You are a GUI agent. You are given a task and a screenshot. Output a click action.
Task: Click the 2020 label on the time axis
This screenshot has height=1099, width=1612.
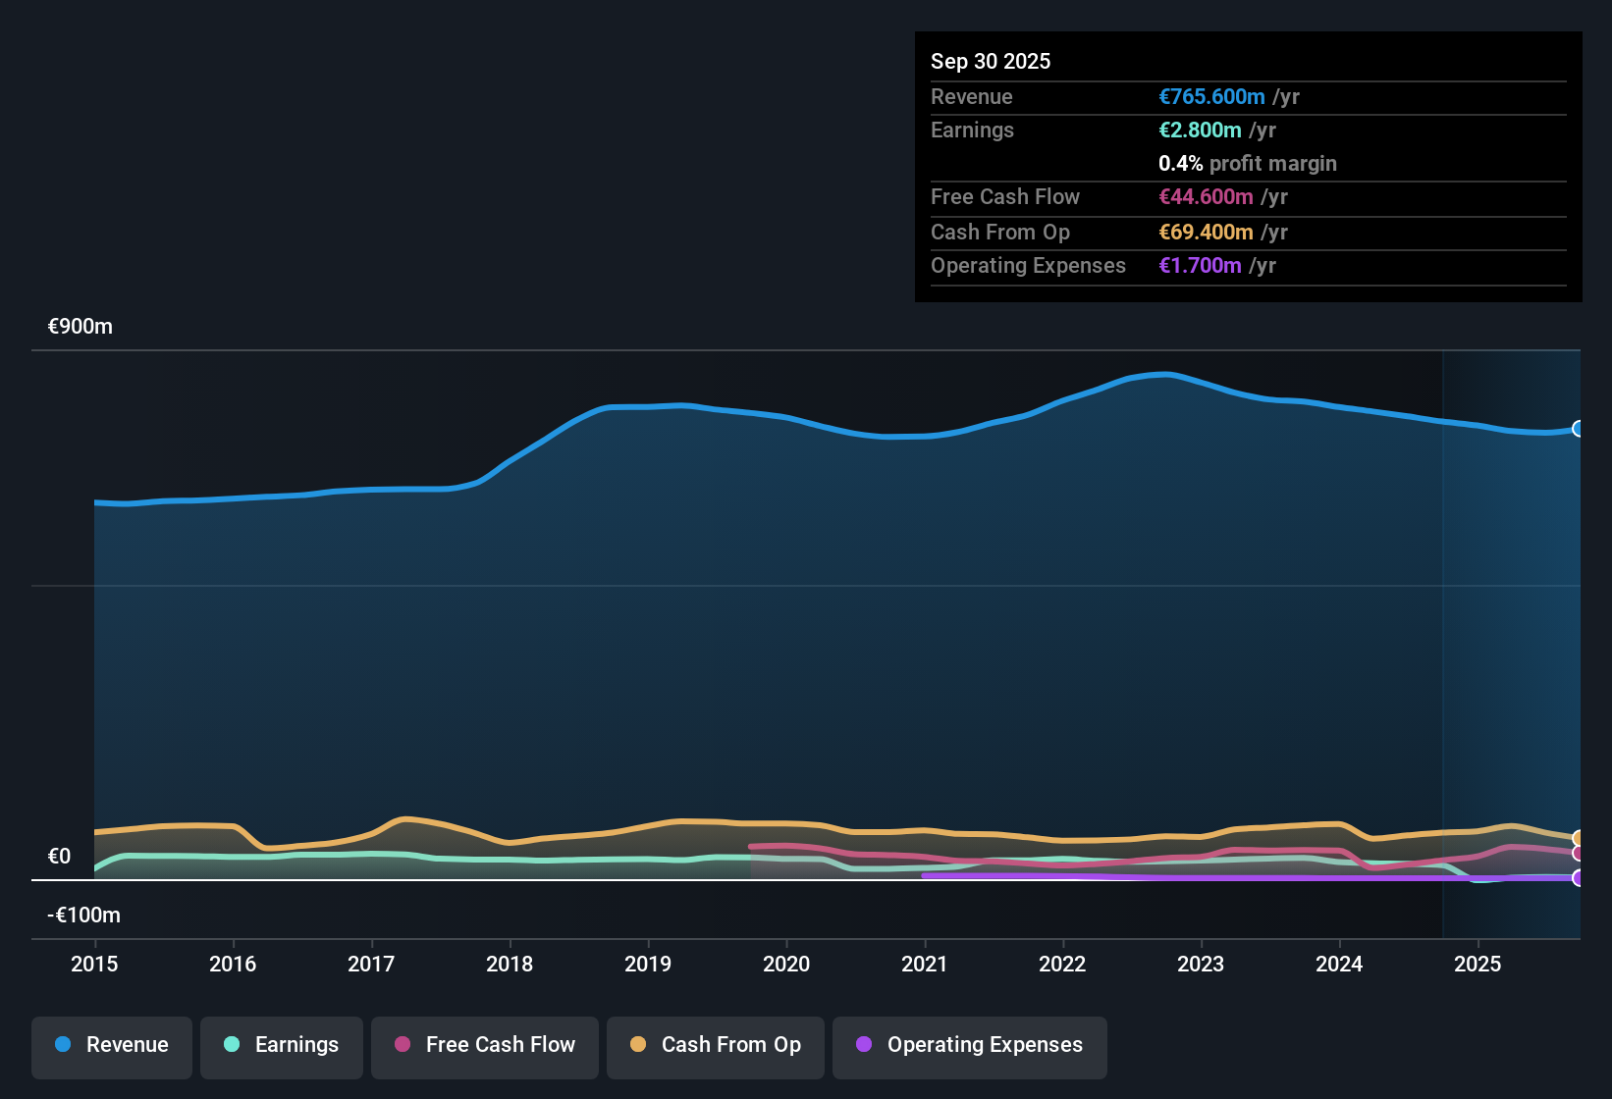(786, 965)
